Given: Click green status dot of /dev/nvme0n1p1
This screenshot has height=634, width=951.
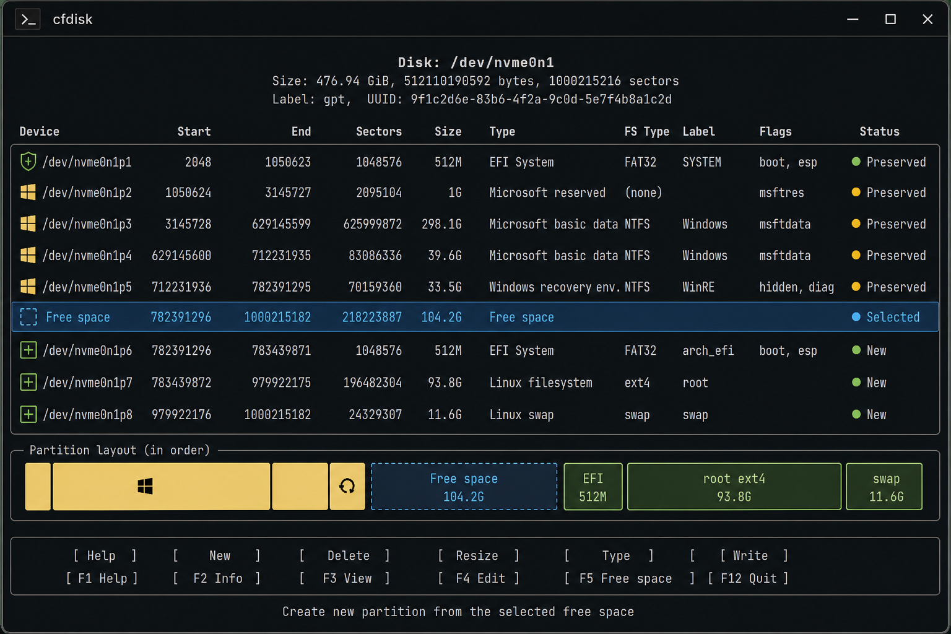Looking at the screenshot, I should (x=856, y=162).
